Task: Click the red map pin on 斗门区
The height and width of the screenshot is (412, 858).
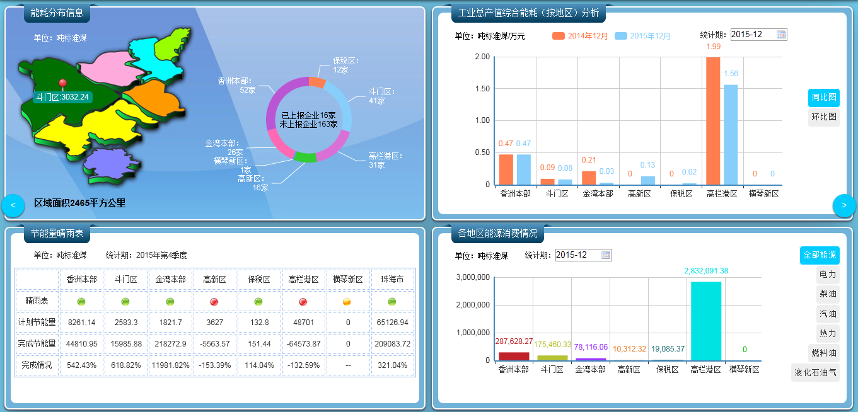Action: pos(62,84)
